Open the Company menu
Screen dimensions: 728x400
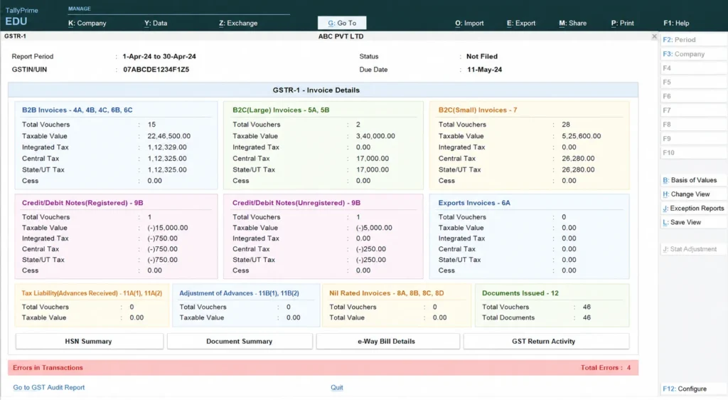click(87, 23)
